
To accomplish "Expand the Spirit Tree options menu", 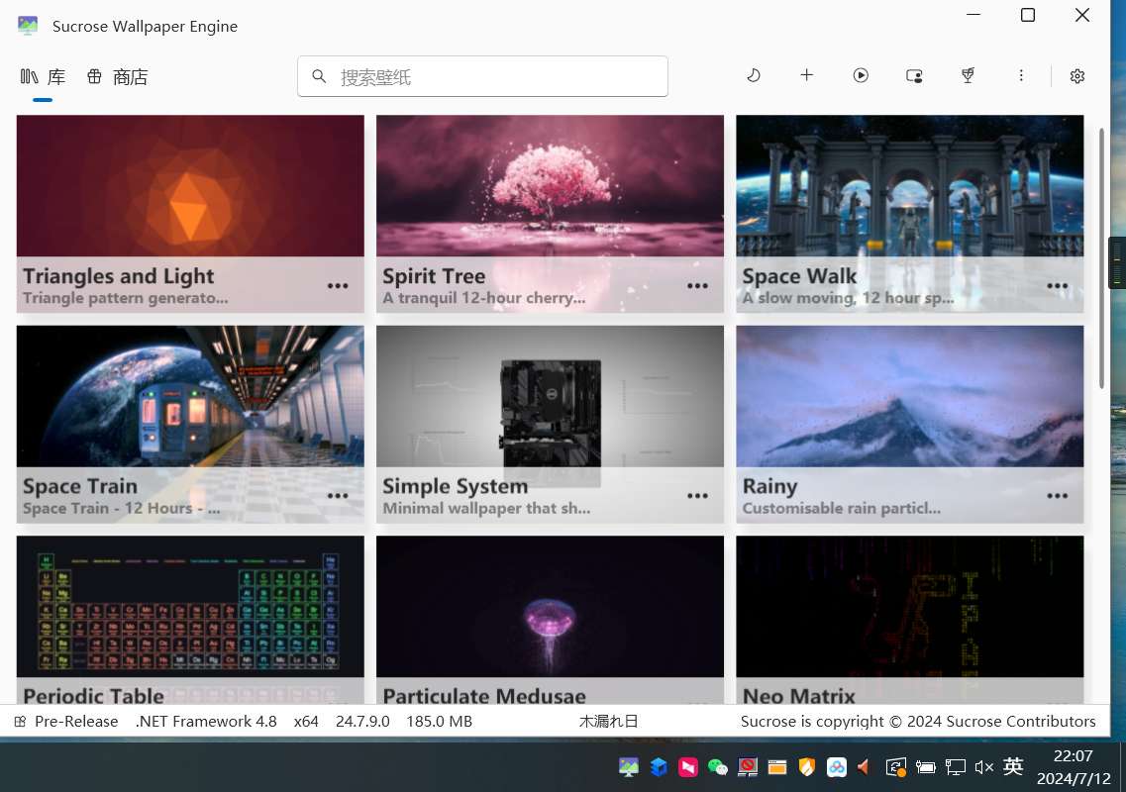I will [x=697, y=286].
